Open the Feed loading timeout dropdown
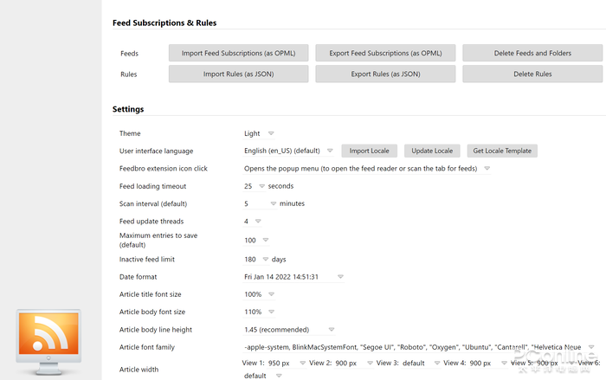Viewport: 606px width, 380px height. coord(253,186)
